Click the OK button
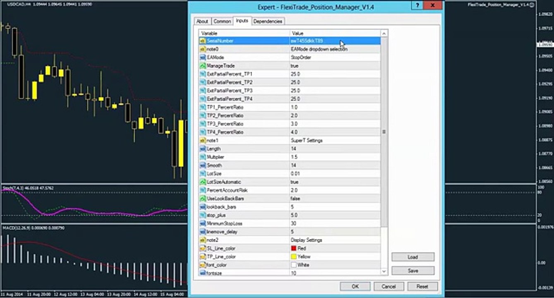Screen dimensions: 554x298 click(x=355, y=286)
